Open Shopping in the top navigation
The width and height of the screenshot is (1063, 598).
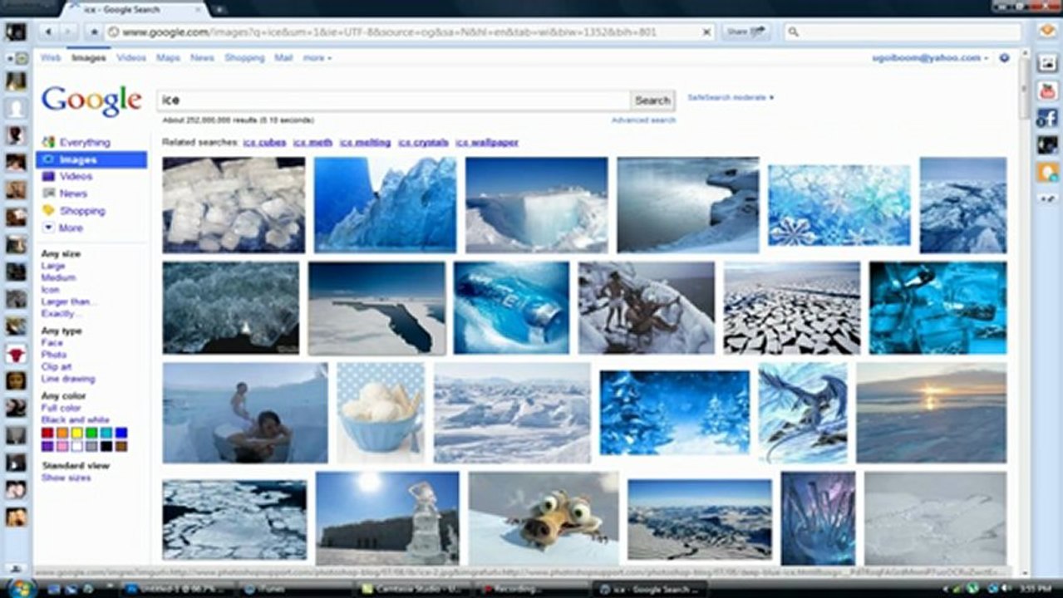coord(244,58)
